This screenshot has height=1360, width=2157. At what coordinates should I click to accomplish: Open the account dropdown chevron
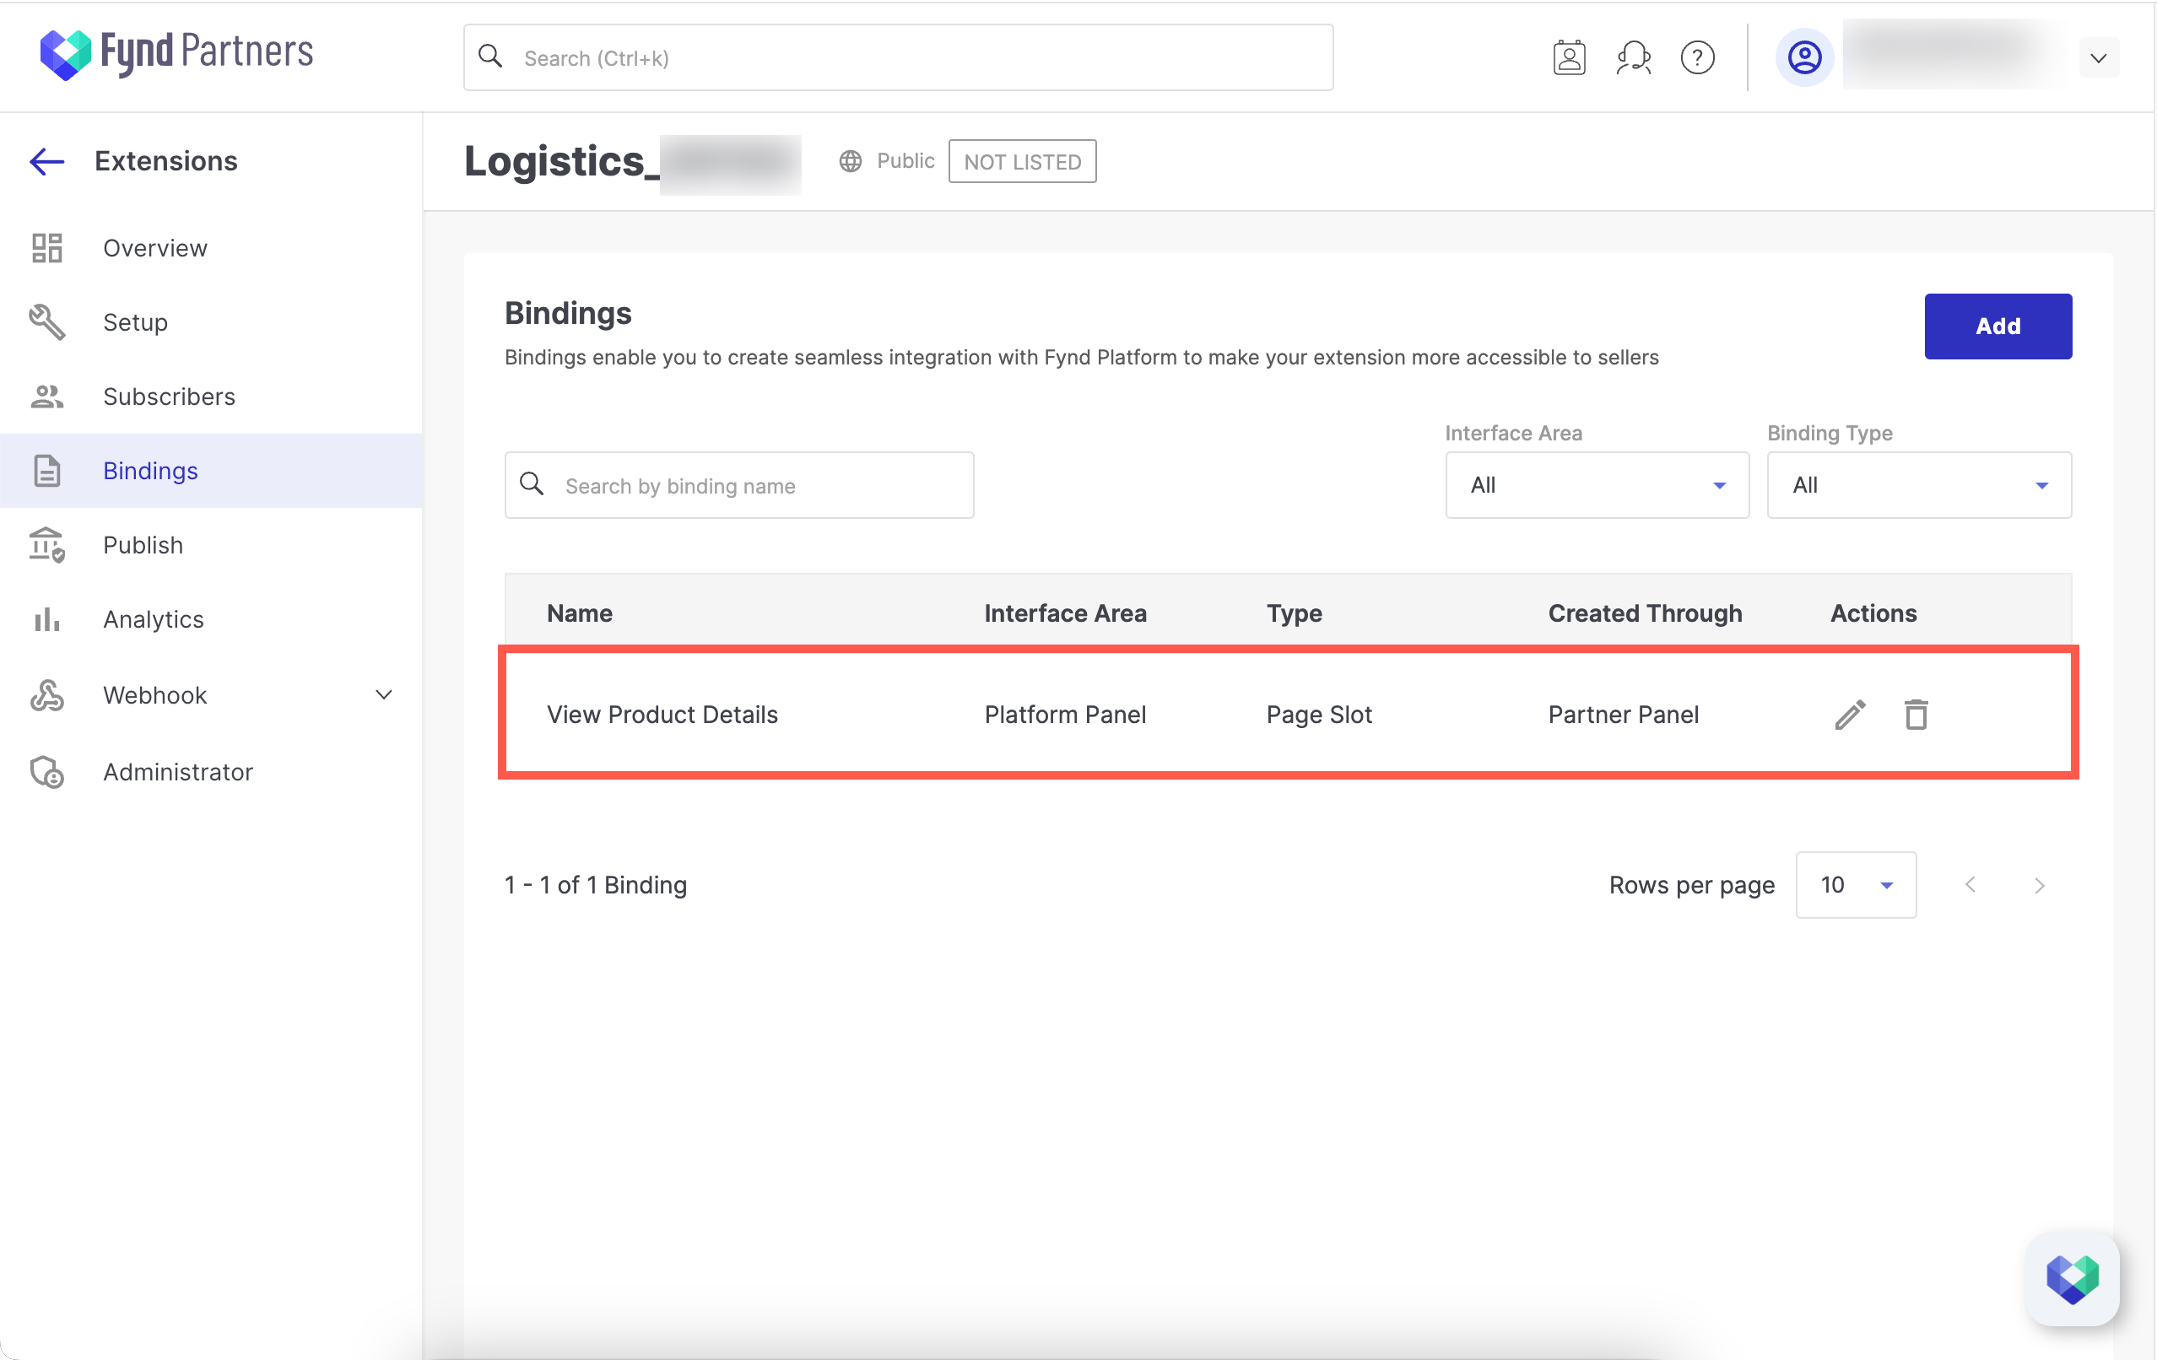click(x=2098, y=59)
